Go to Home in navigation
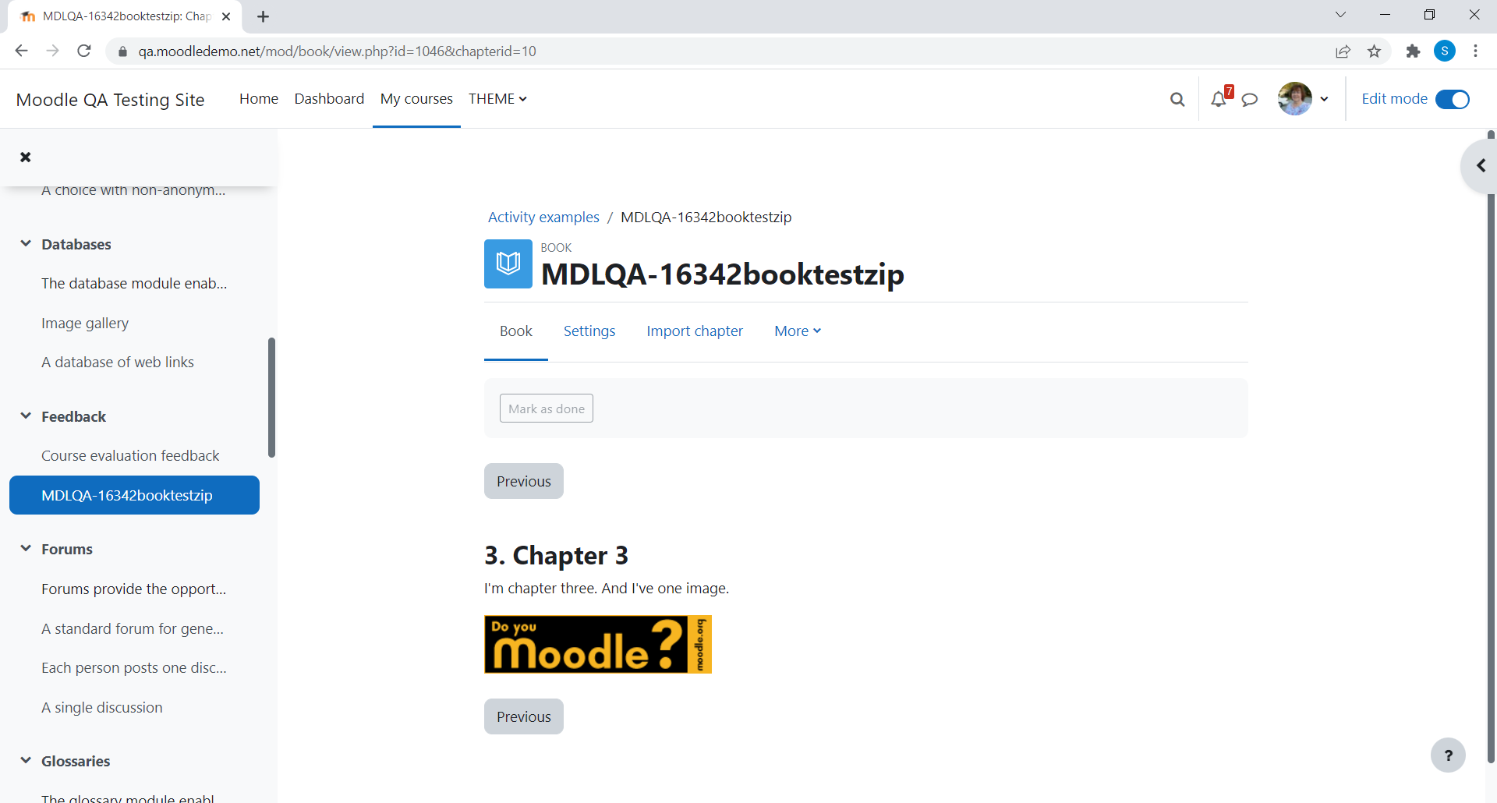This screenshot has width=1497, height=803. click(x=259, y=99)
